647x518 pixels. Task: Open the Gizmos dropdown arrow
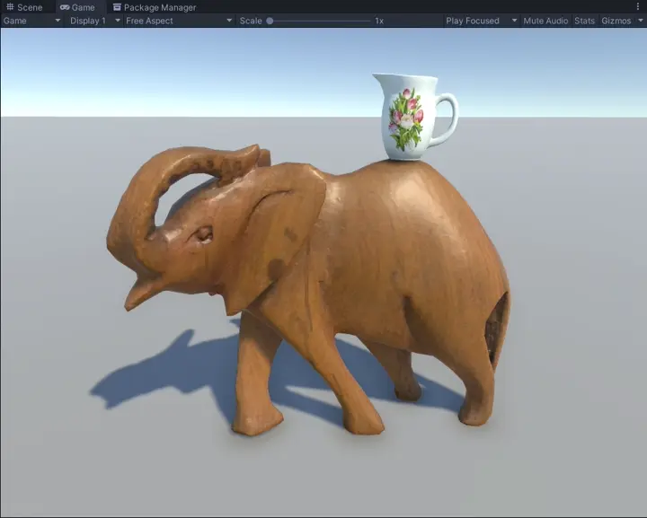pos(641,21)
